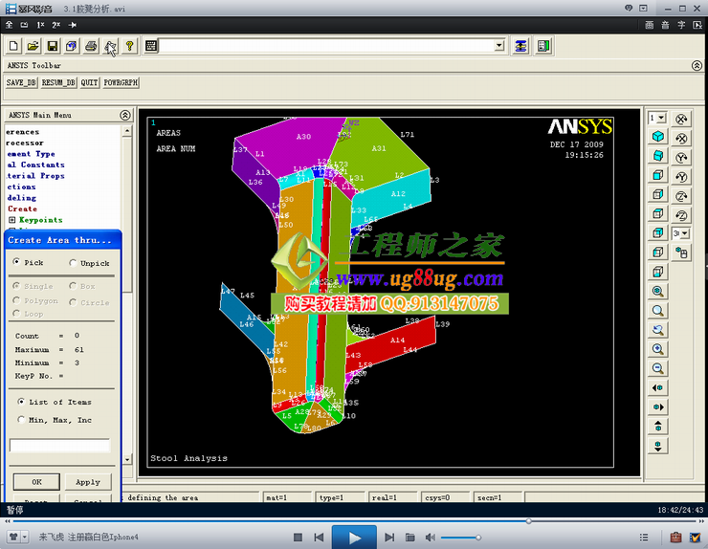Pan the model down with arrow icon

[658, 446]
